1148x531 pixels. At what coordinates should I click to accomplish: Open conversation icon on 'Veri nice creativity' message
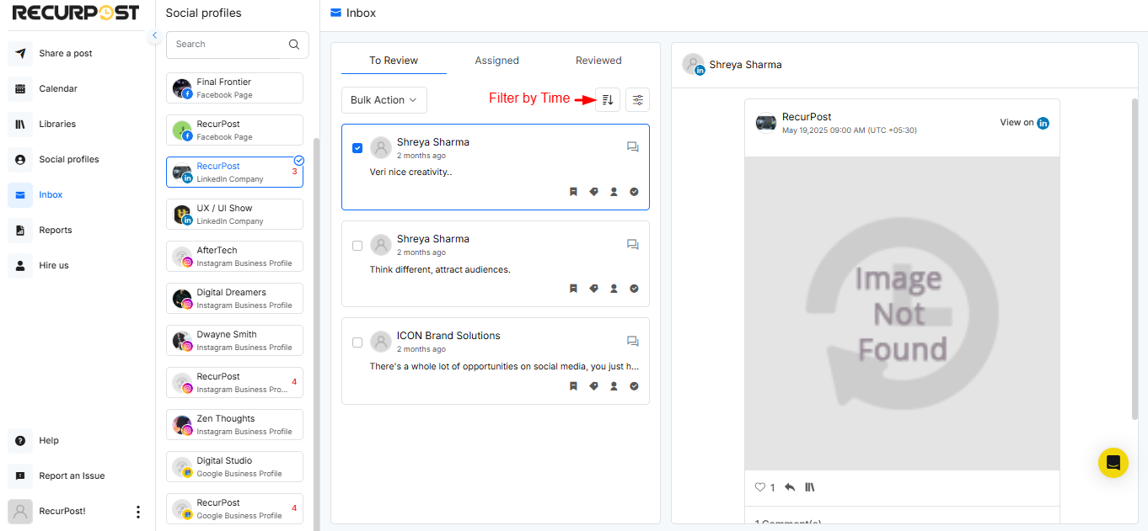coord(633,147)
